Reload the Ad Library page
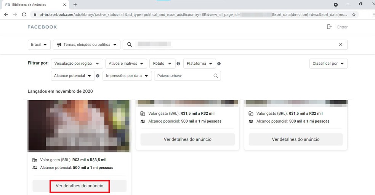The height and width of the screenshot is (195, 375). tap(24, 14)
